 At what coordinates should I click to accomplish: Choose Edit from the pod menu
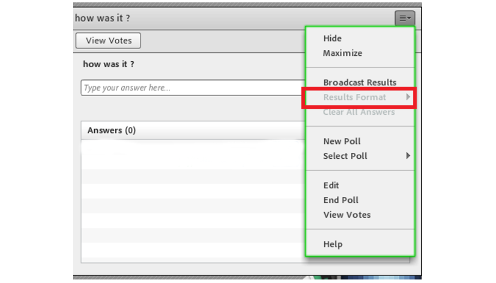pos(331,185)
